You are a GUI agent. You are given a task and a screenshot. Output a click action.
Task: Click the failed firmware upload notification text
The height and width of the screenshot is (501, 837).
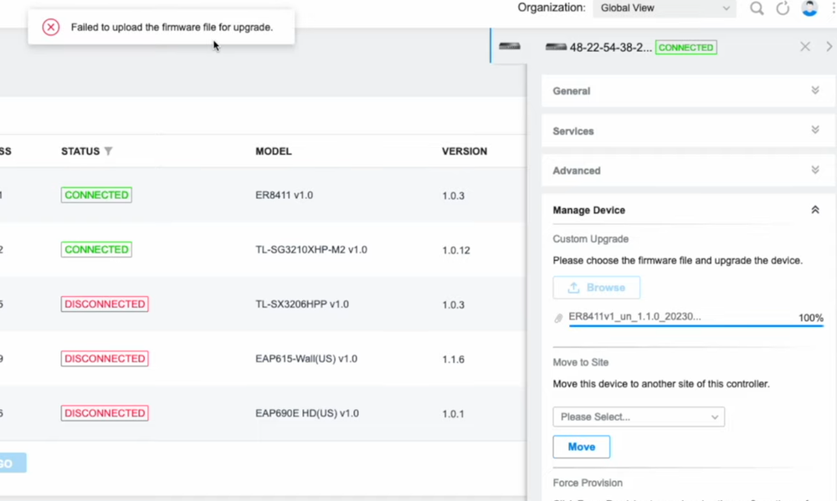[x=172, y=28]
